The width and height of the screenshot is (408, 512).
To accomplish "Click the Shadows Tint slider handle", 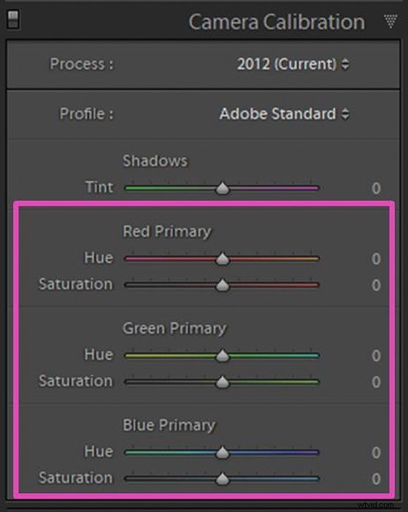I will [x=223, y=189].
